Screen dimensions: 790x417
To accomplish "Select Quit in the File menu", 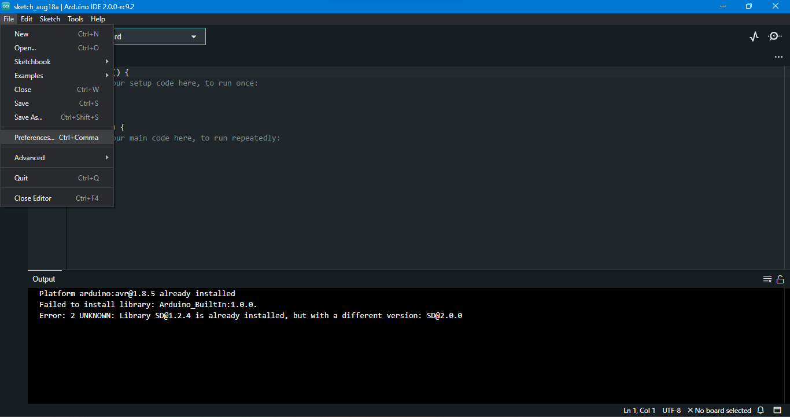I will [57, 178].
